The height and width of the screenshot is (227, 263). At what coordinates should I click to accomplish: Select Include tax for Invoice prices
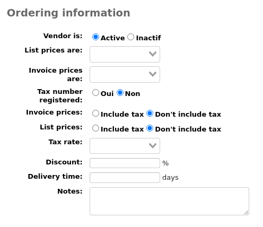tap(95, 113)
